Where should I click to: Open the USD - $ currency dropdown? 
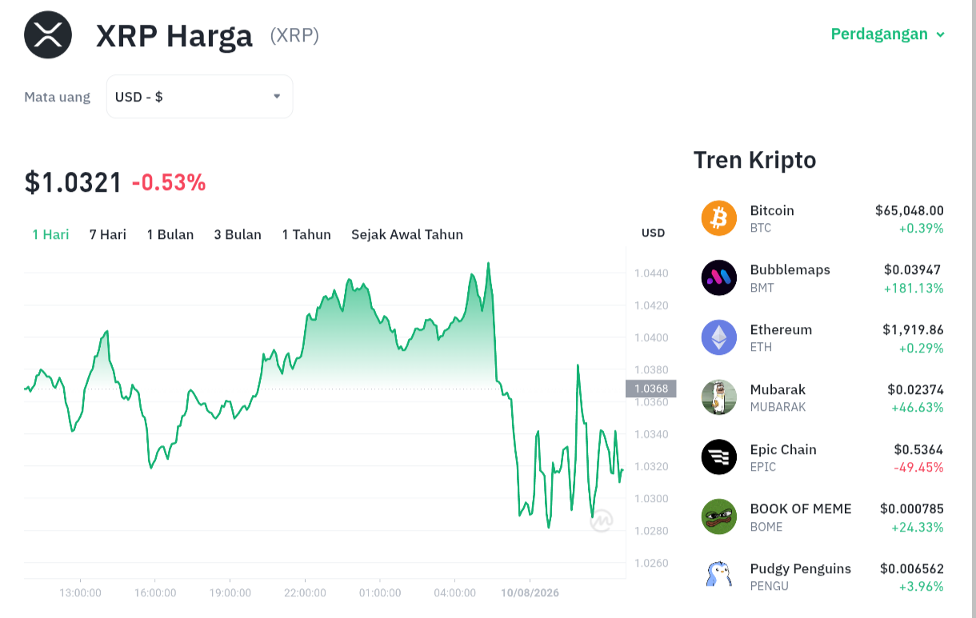[x=200, y=97]
